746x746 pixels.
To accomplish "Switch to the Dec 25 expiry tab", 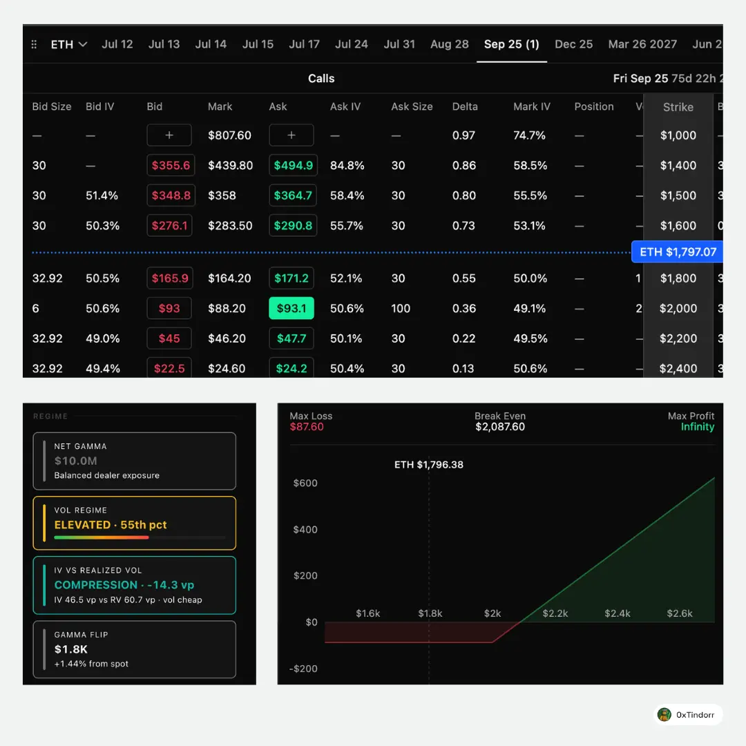I will click(574, 44).
